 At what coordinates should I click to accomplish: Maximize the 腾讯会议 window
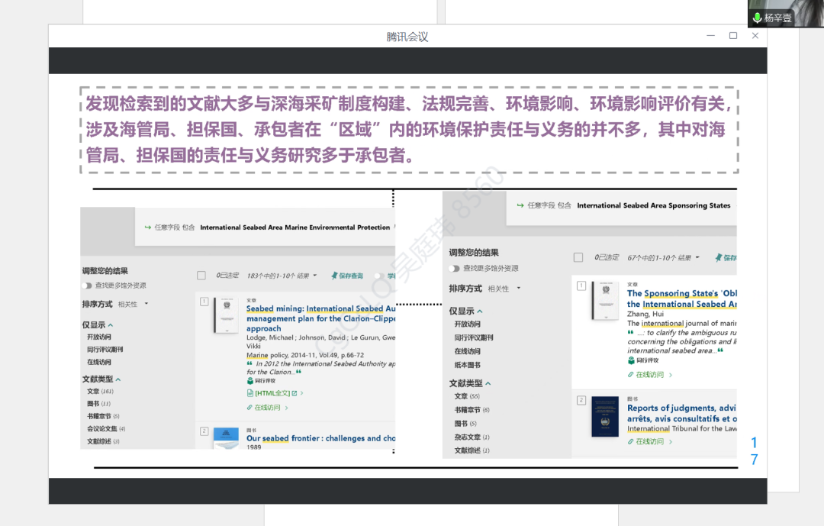[733, 36]
